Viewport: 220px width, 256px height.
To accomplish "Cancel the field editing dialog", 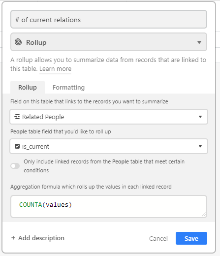I will (158, 238).
